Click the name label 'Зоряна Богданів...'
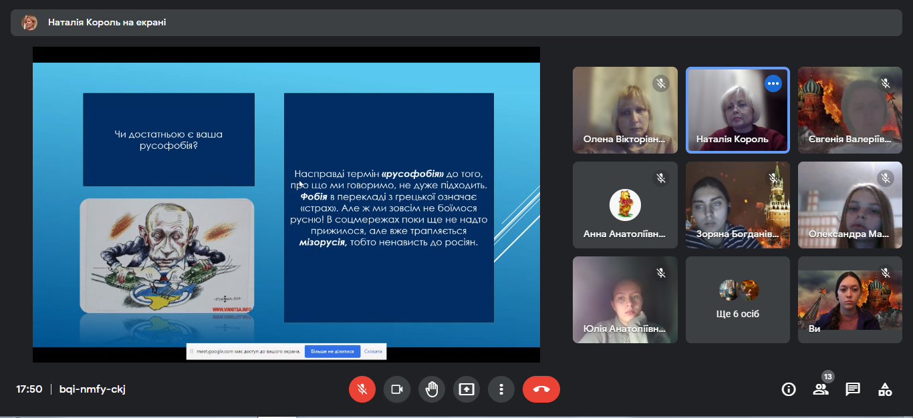Image resolution: width=913 pixels, height=418 pixels. (x=738, y=234)
